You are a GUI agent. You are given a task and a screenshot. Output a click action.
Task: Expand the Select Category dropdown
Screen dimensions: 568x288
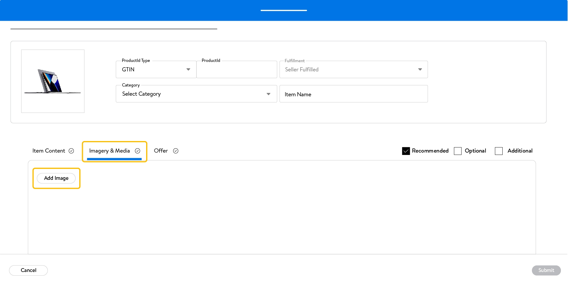point(196,94)
